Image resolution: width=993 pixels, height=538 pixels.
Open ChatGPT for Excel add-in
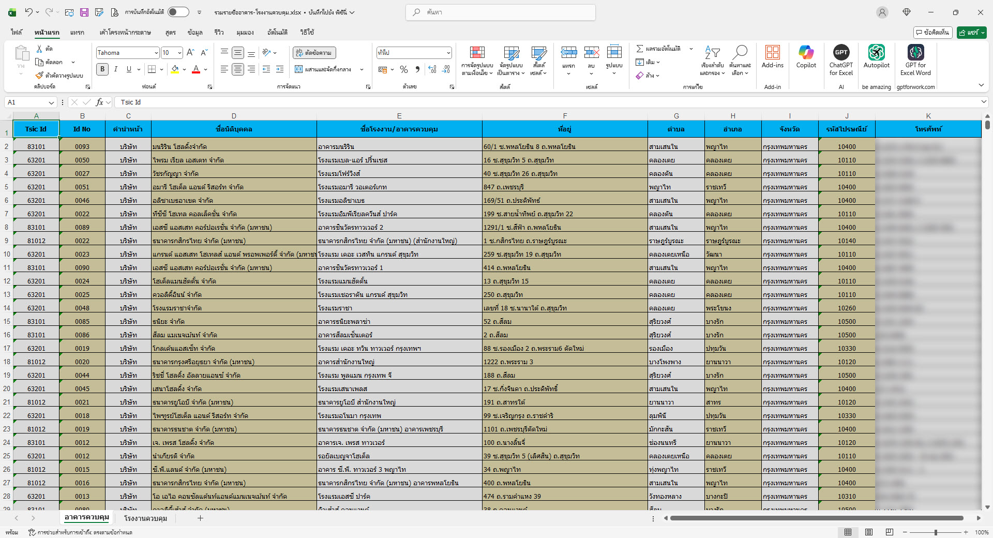[x=841, y=53]
